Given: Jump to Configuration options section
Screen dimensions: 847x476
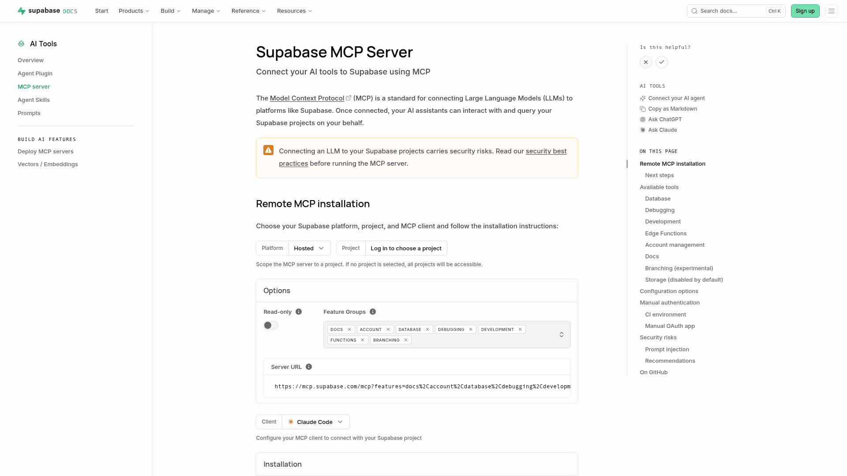Looking at the screenshot, I should pyautogui.click(x=669, y=291).
